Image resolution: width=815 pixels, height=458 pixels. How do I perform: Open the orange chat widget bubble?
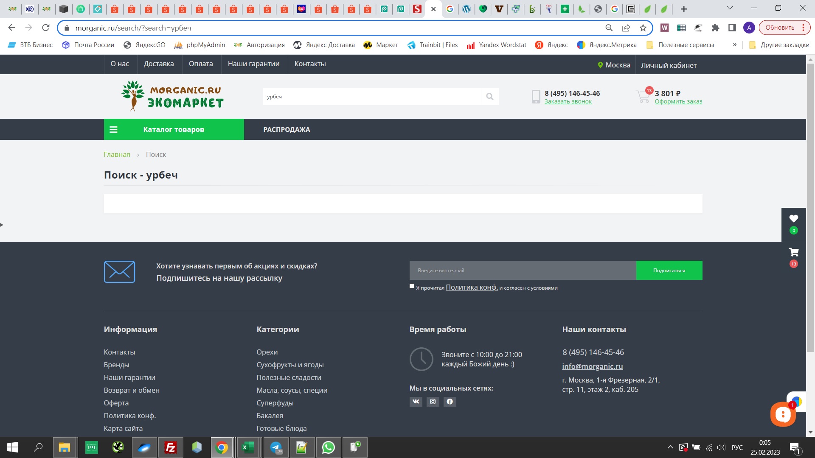pos(782,414)
